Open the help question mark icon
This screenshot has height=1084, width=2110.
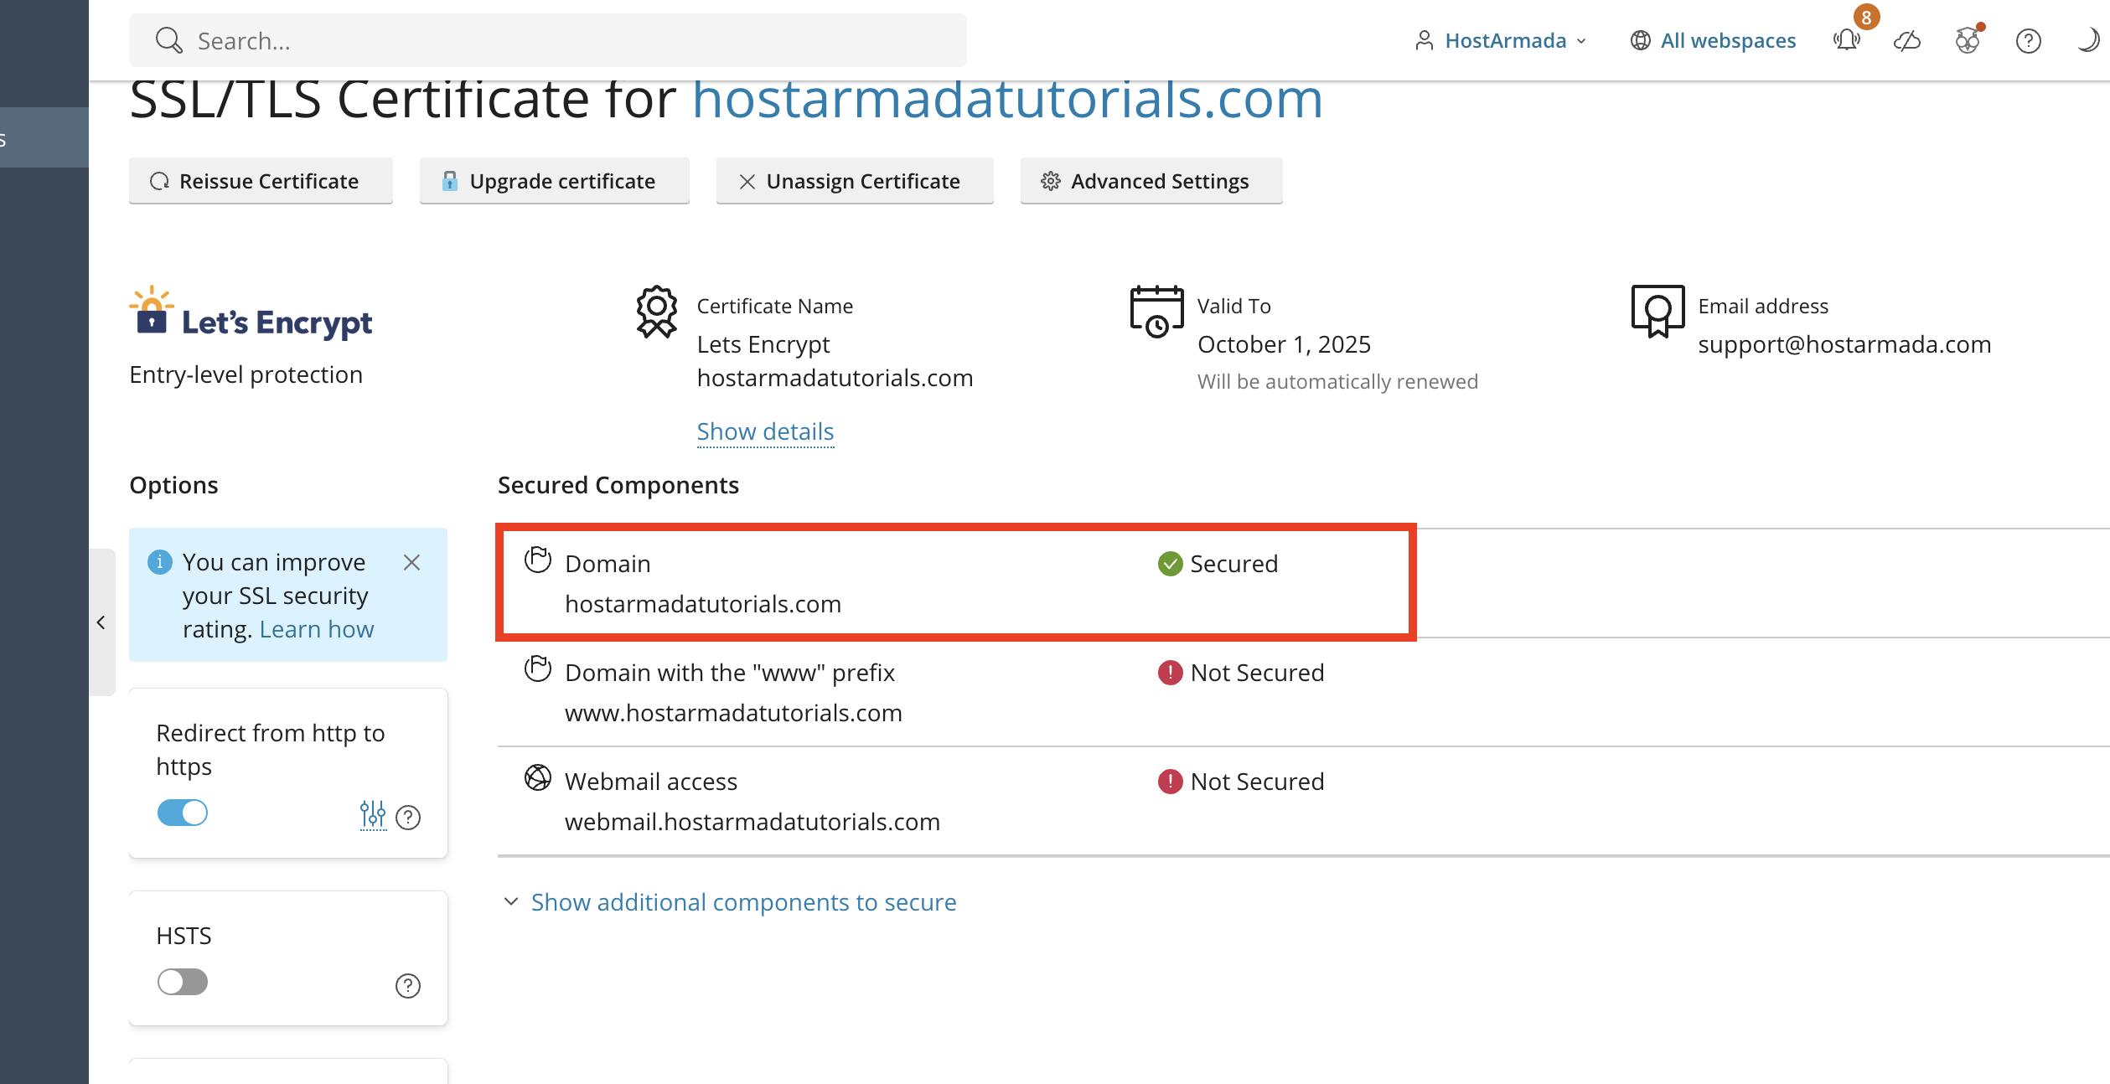click(x=2027, y=40)
